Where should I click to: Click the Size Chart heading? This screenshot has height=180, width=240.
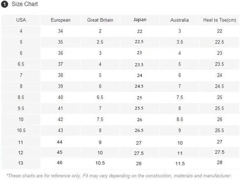(x=25, y=4)
